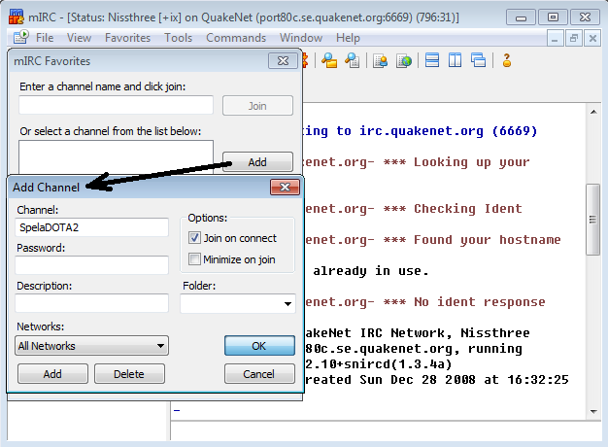
Task: Close the mIRC Favorites dialog
Action: point(283,61)
